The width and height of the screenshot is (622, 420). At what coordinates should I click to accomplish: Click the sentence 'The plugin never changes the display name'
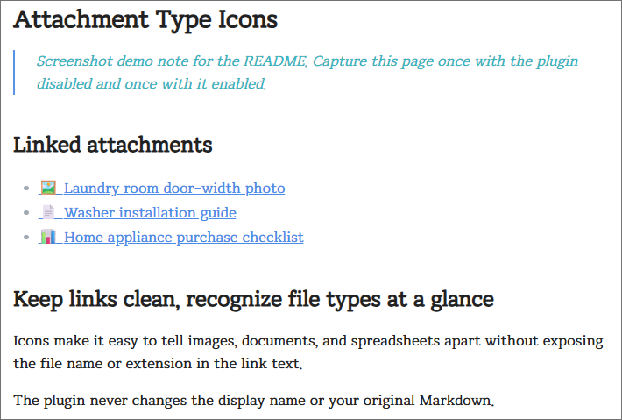[x=254, y=400]
